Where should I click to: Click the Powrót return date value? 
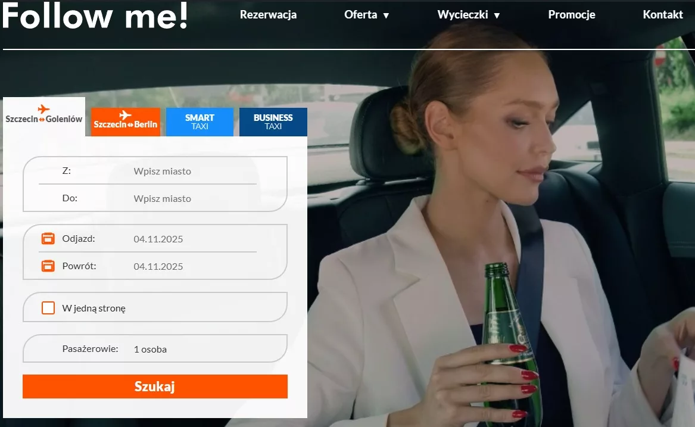click(x=158, y=267)
